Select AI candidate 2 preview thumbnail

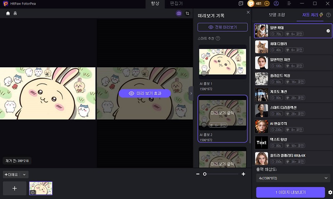pos(222,113)
